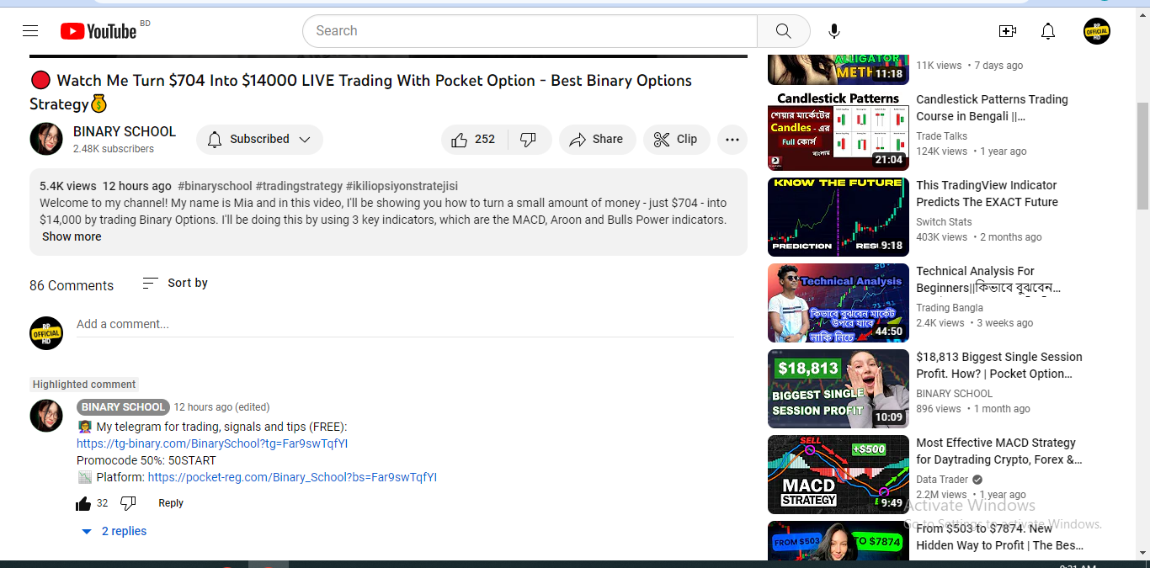Open the notifications bell
Viewport: 1150px width, 568px height.
click(1048, 31)
